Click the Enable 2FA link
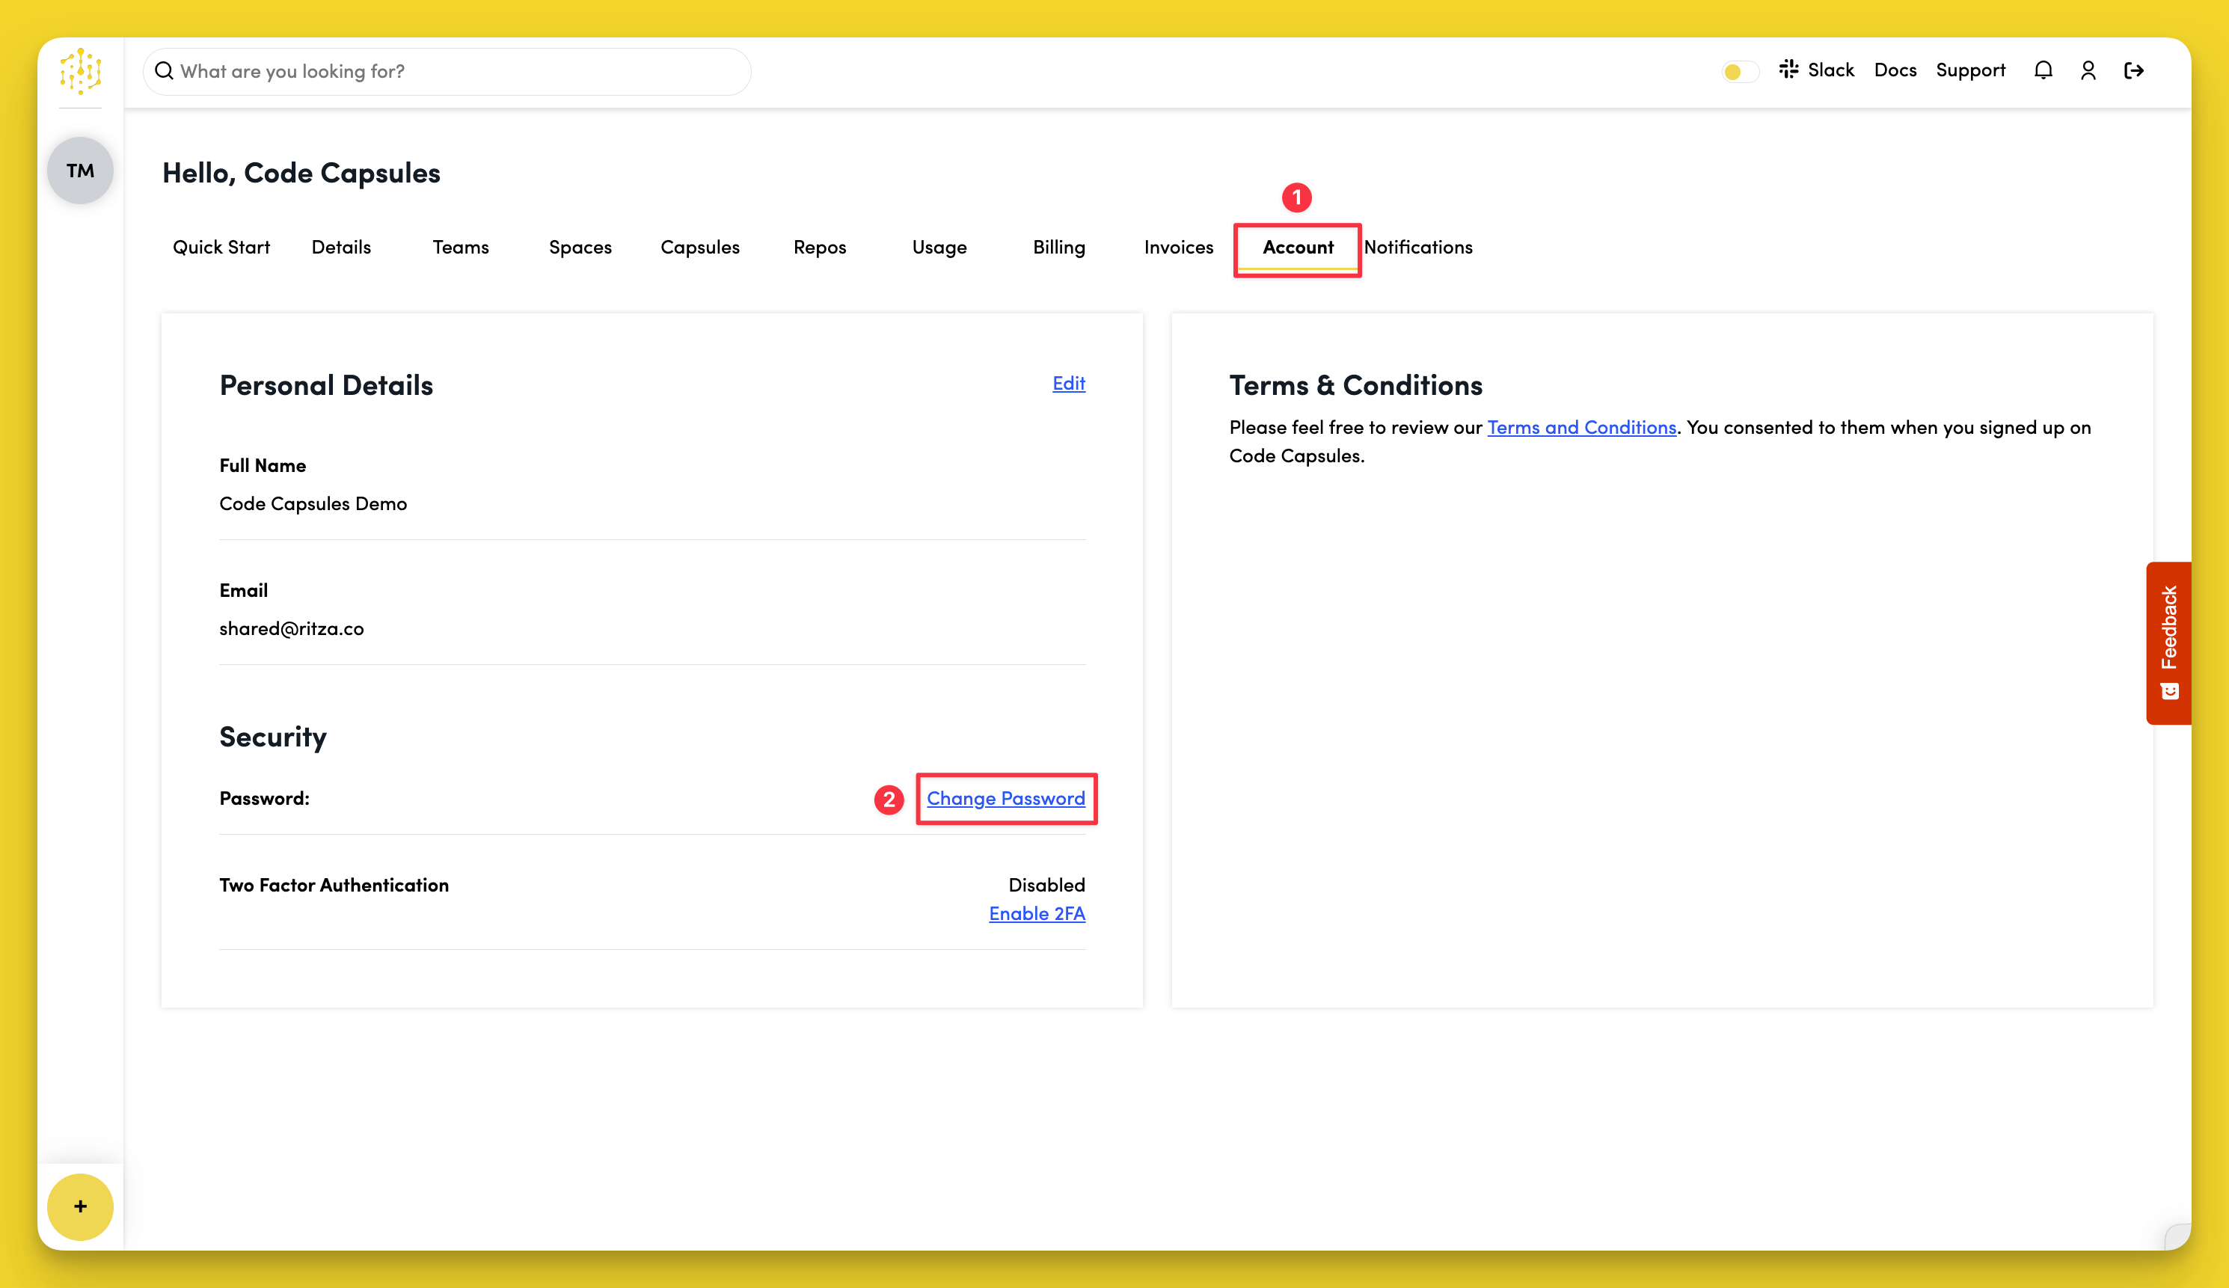 point(1037,914)
